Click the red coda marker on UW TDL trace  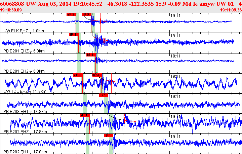pos(111,81)
